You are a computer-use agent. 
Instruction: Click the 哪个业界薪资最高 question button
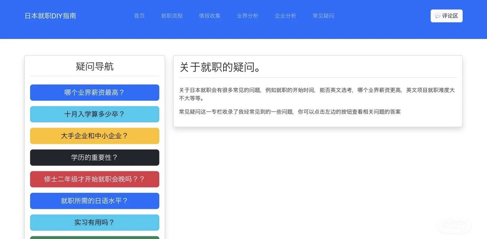click(94, 93)
